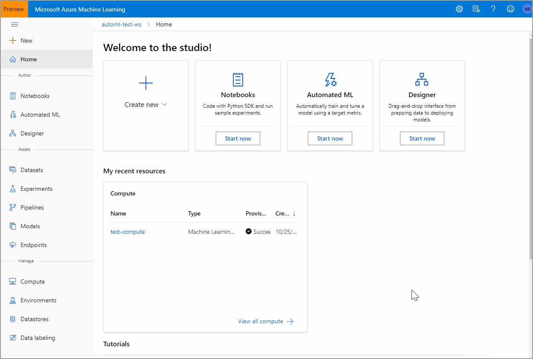Open the Create new dropdown
The width and height of the screenshot is (533, 359).
[146, 104]
